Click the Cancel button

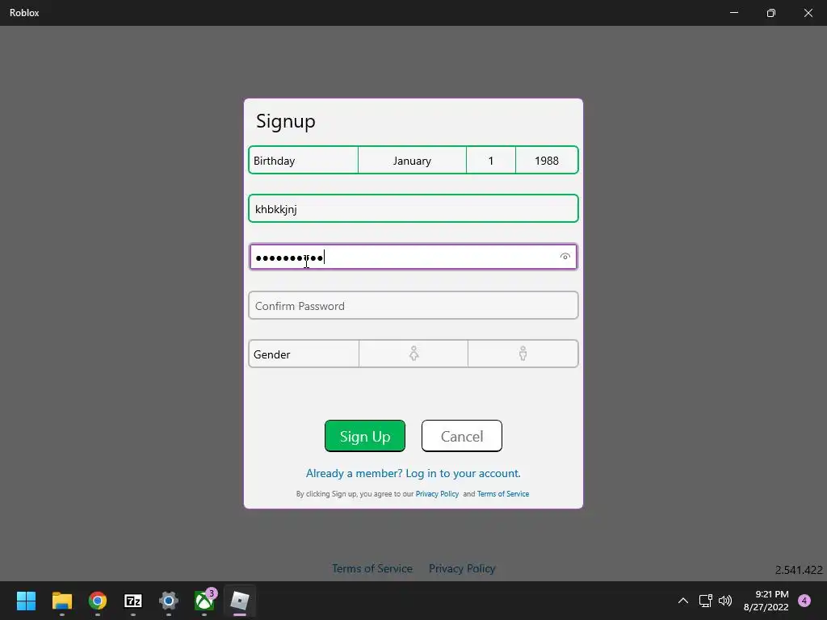point(461,436)
